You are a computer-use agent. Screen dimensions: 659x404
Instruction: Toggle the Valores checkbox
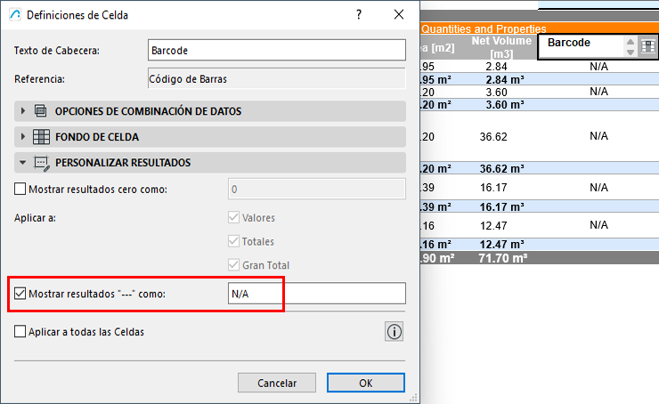click(x=233, y=217)
